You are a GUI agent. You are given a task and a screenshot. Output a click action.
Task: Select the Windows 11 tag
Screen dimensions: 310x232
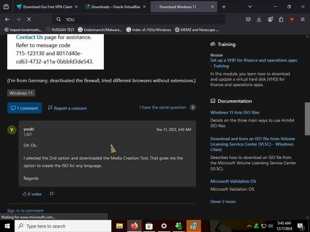[x=21, y=93]
